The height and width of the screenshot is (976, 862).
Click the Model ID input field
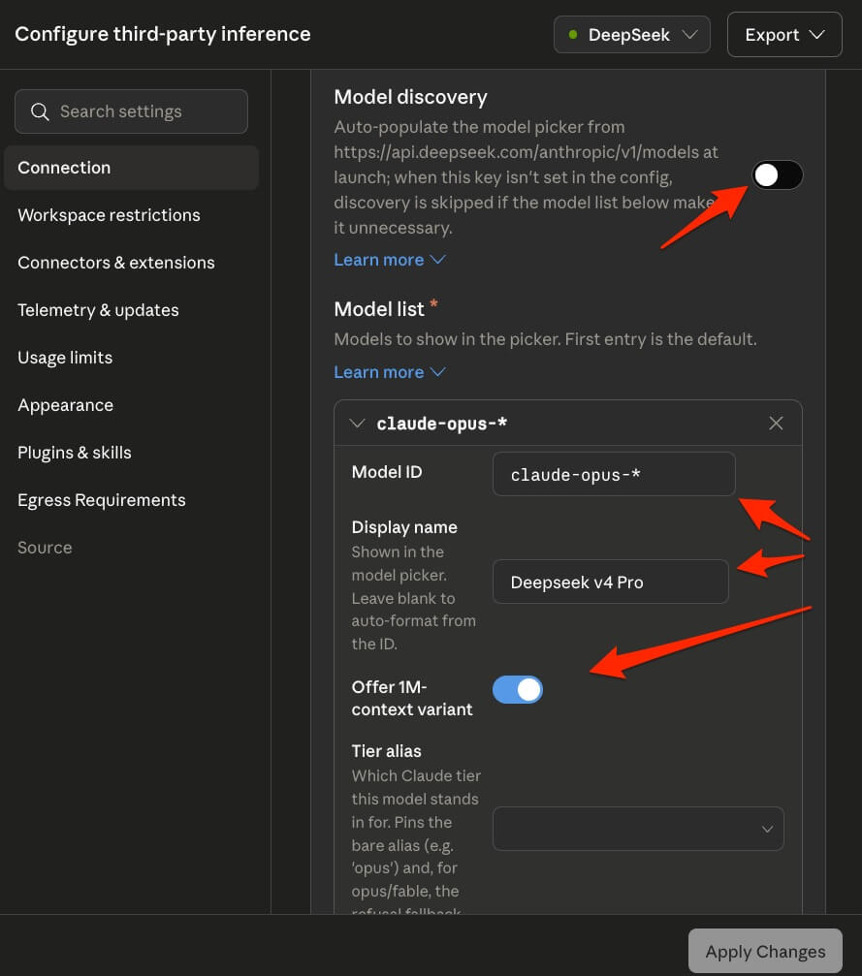[614, 474]
